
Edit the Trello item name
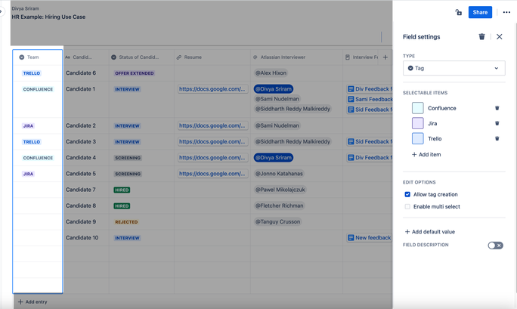click(435, 139)
